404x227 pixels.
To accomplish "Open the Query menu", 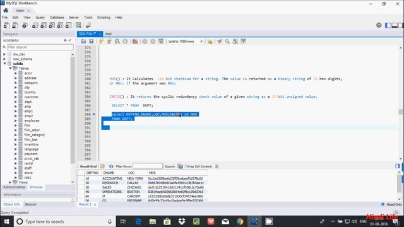I will (x=40, y=18).
